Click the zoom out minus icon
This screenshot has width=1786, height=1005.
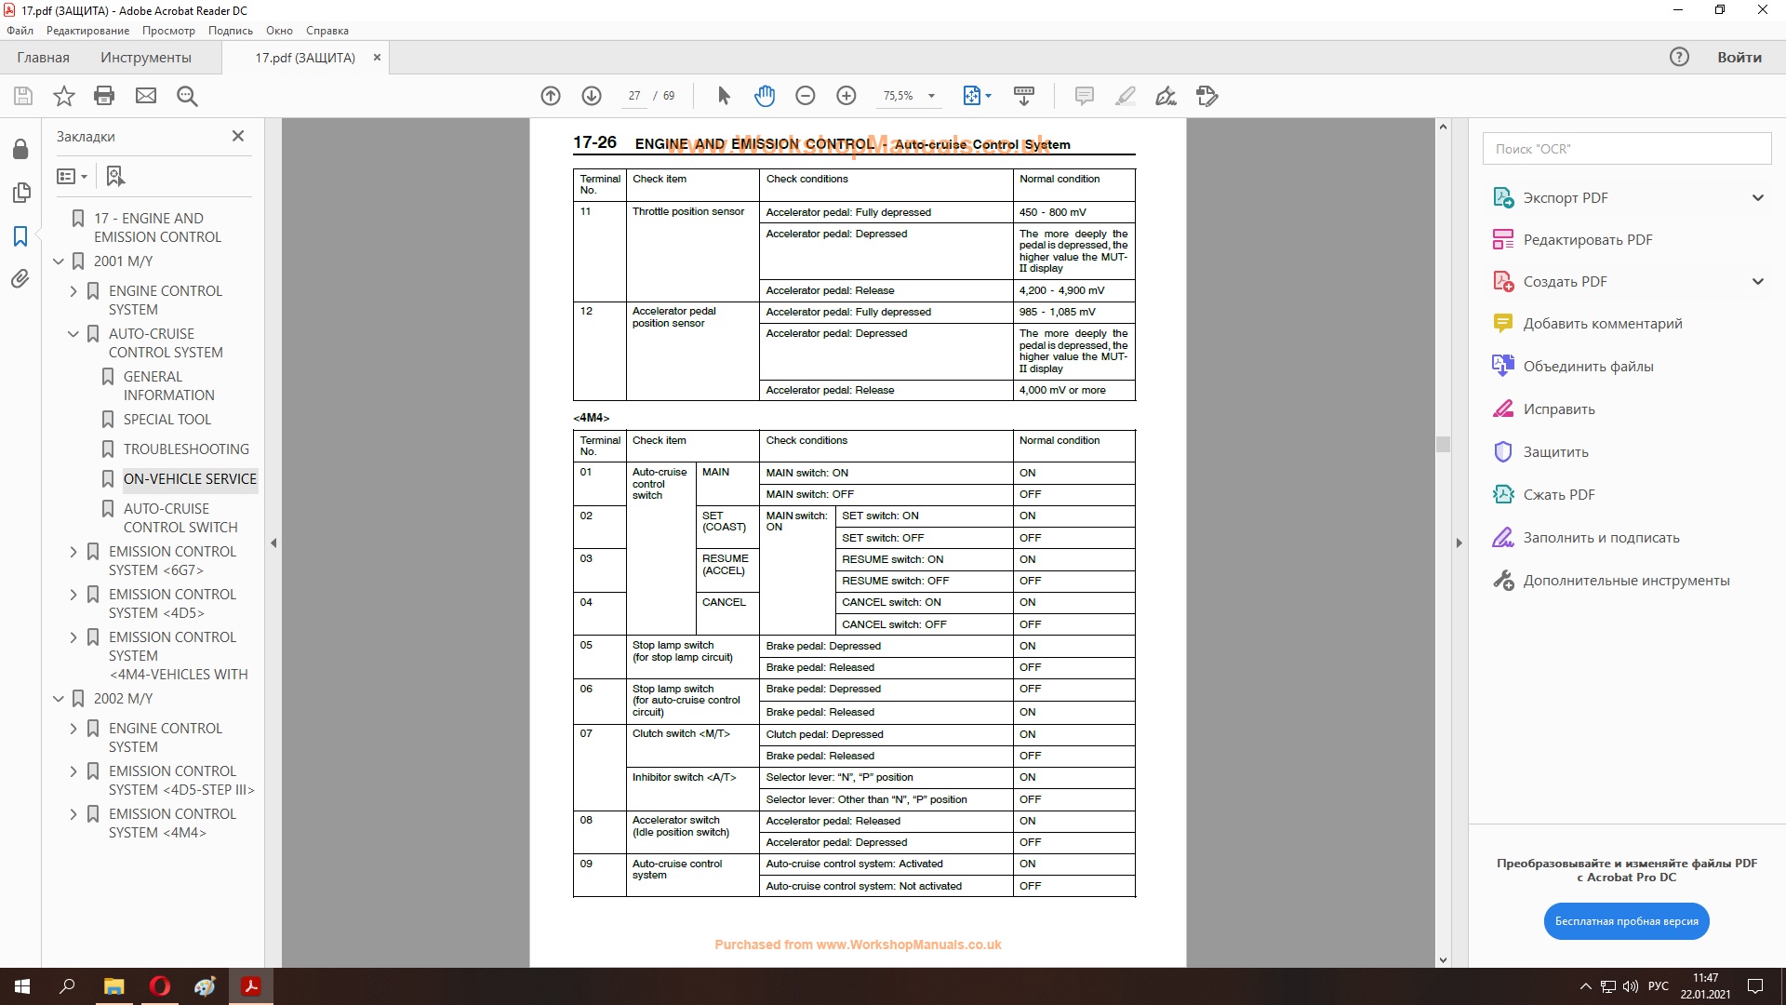click(x=806, y=96)
